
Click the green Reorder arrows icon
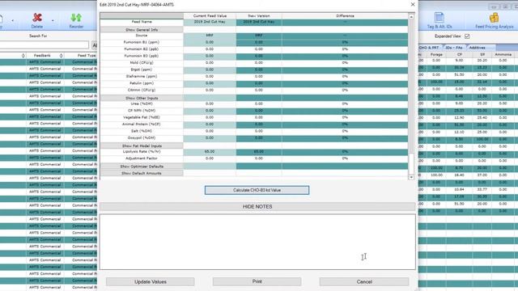tap(76, 18)
